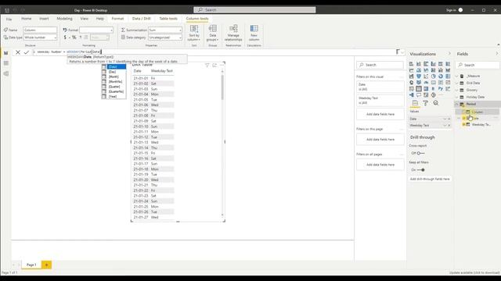501x281 pixels.
Task: Click the Fields pane search box
Action: coord(478,65)
